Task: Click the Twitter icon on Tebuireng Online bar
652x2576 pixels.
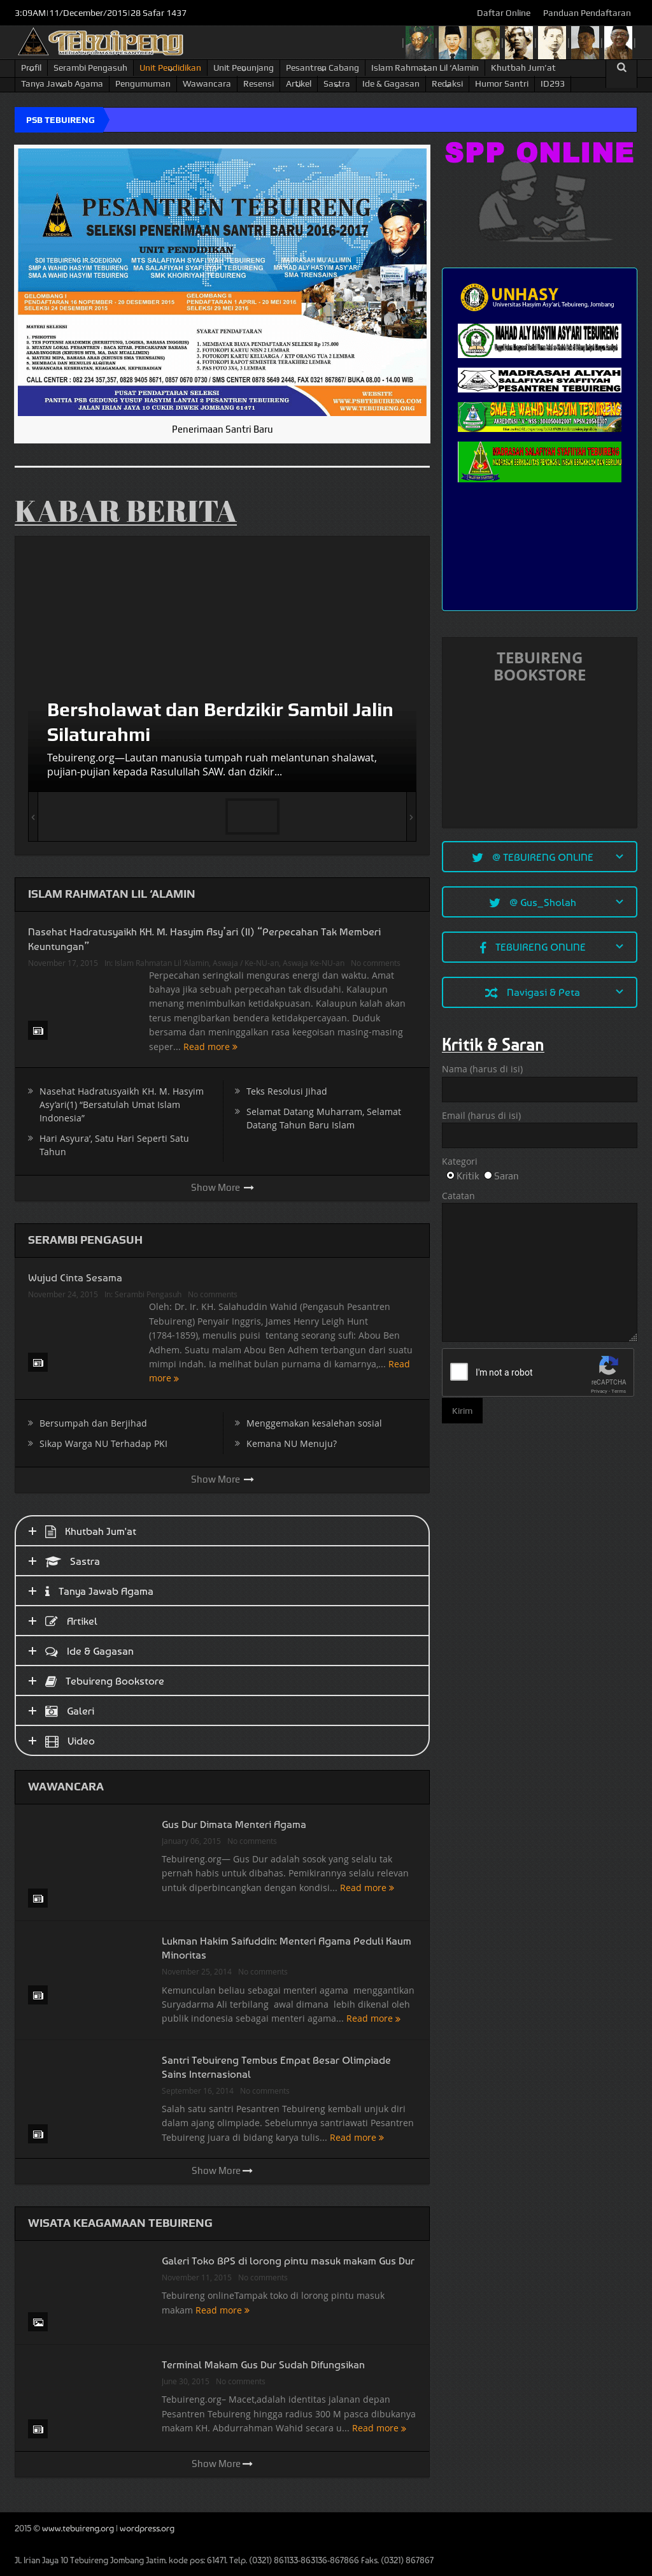Action: tap(478, 857)
